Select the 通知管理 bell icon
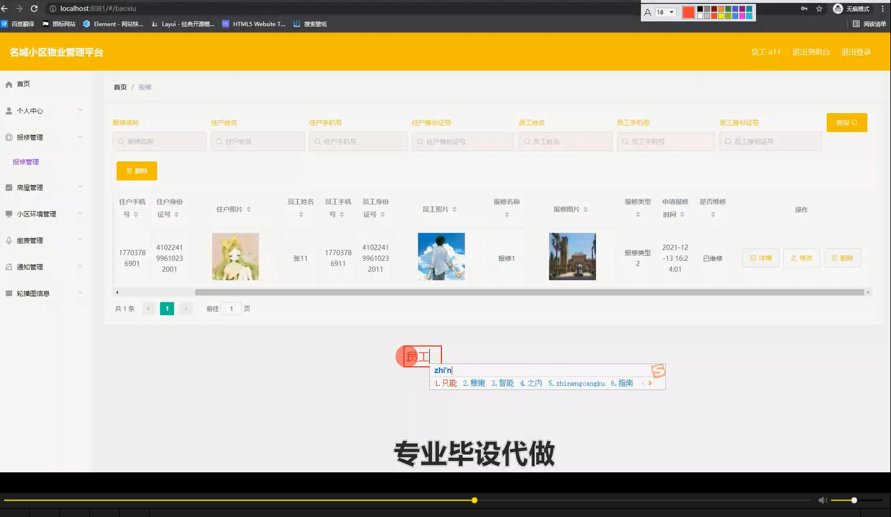891x517 pixels. [8, 266]
